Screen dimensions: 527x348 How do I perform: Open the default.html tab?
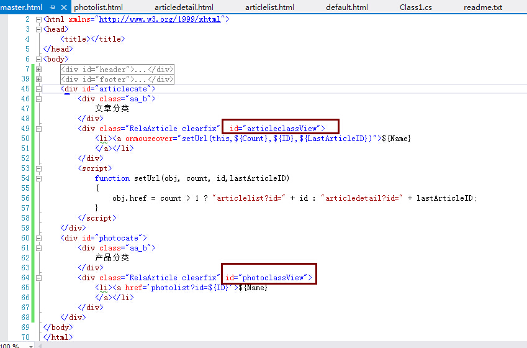(347, 7)
